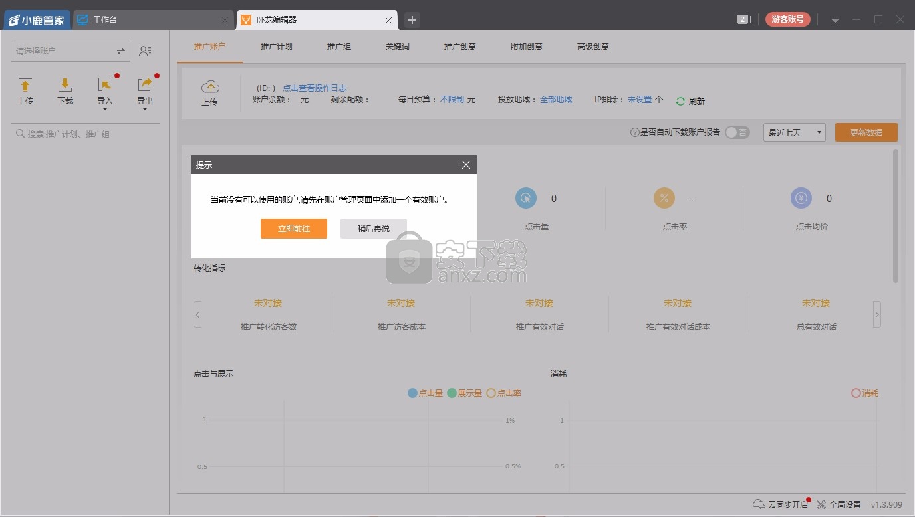Viewport: 915px width, 517px height.
Task: Click the main panel vertical scrollbar
Action: [x=895, y=216]
